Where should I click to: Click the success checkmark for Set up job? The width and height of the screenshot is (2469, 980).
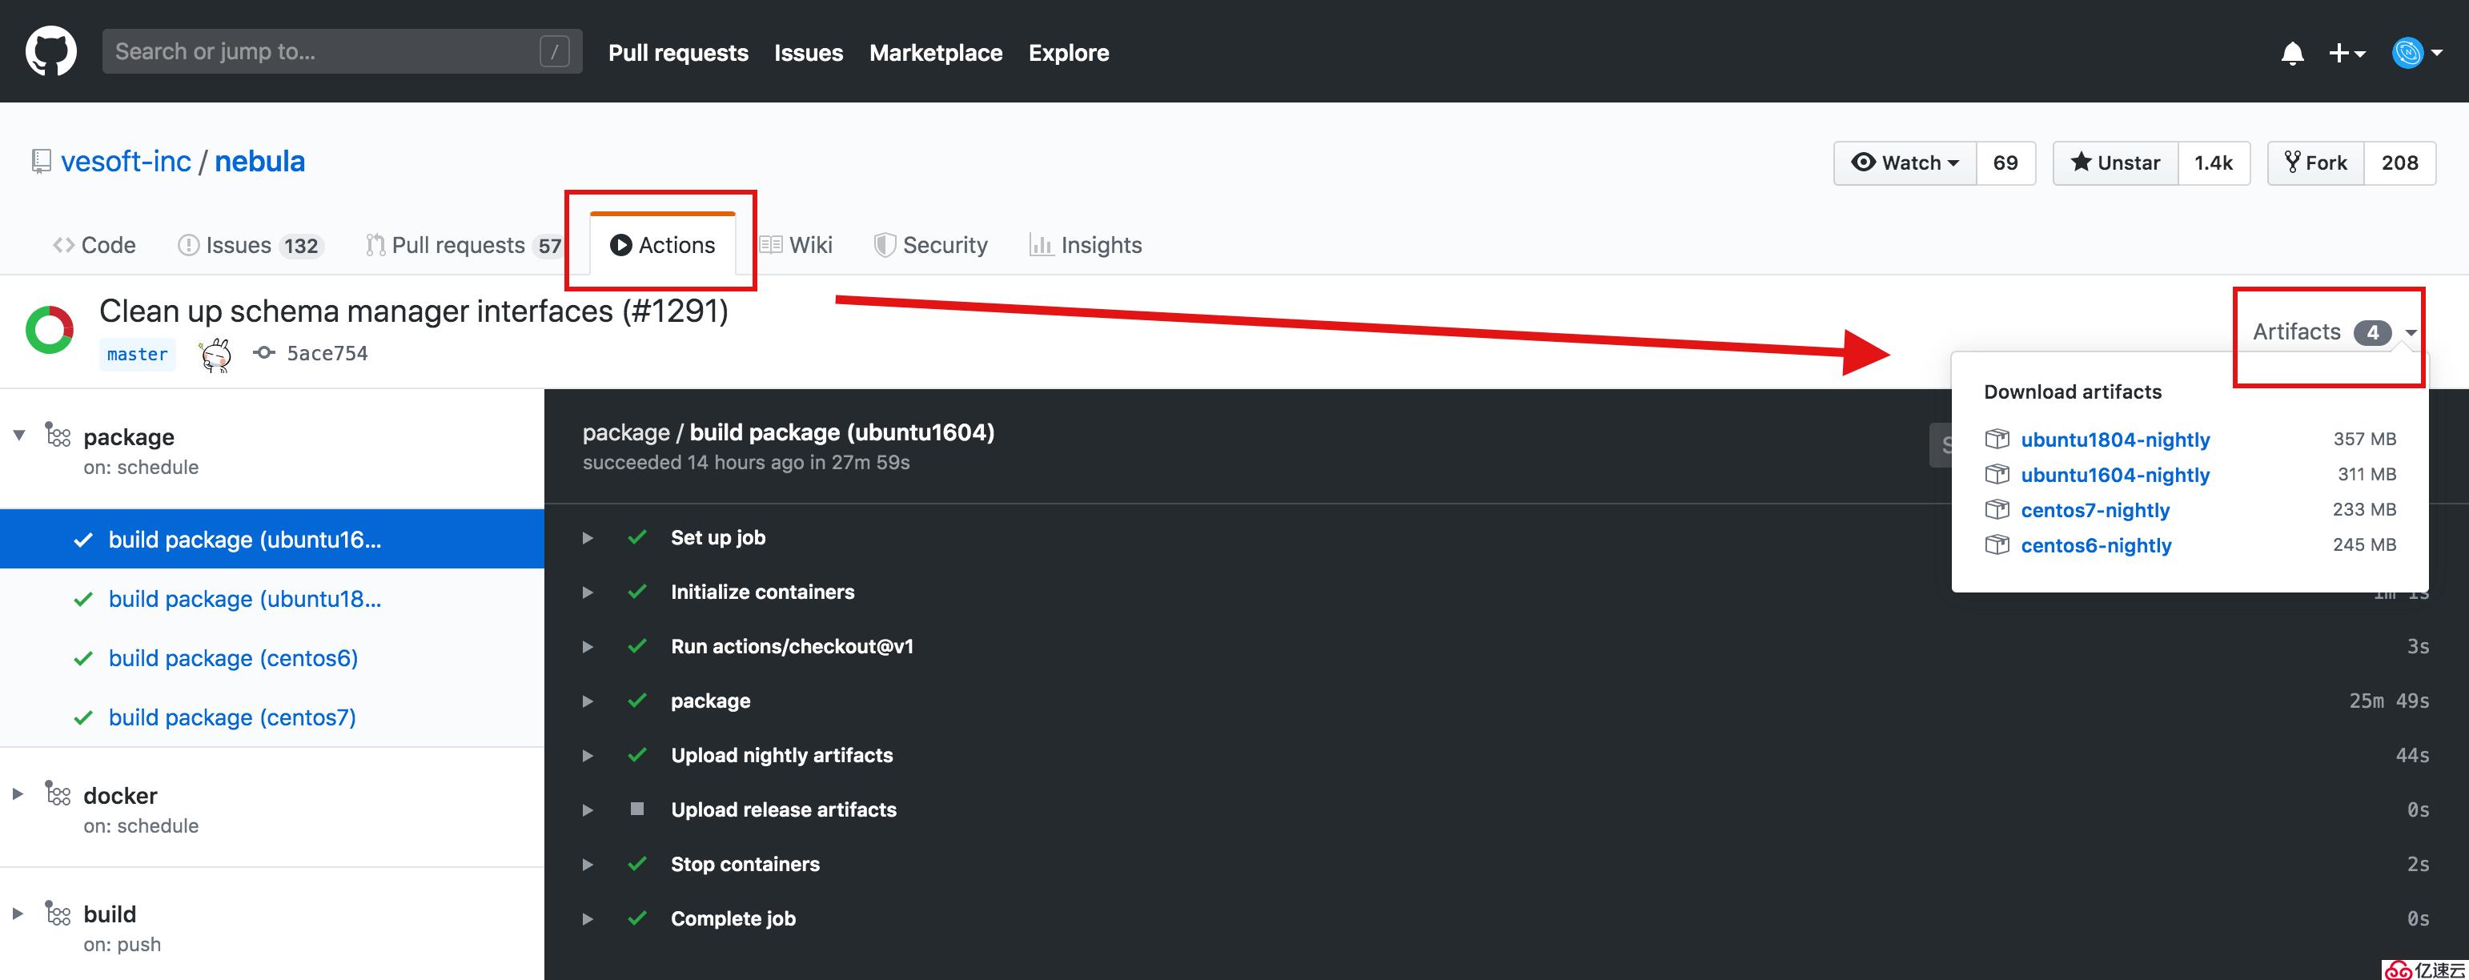637,537
